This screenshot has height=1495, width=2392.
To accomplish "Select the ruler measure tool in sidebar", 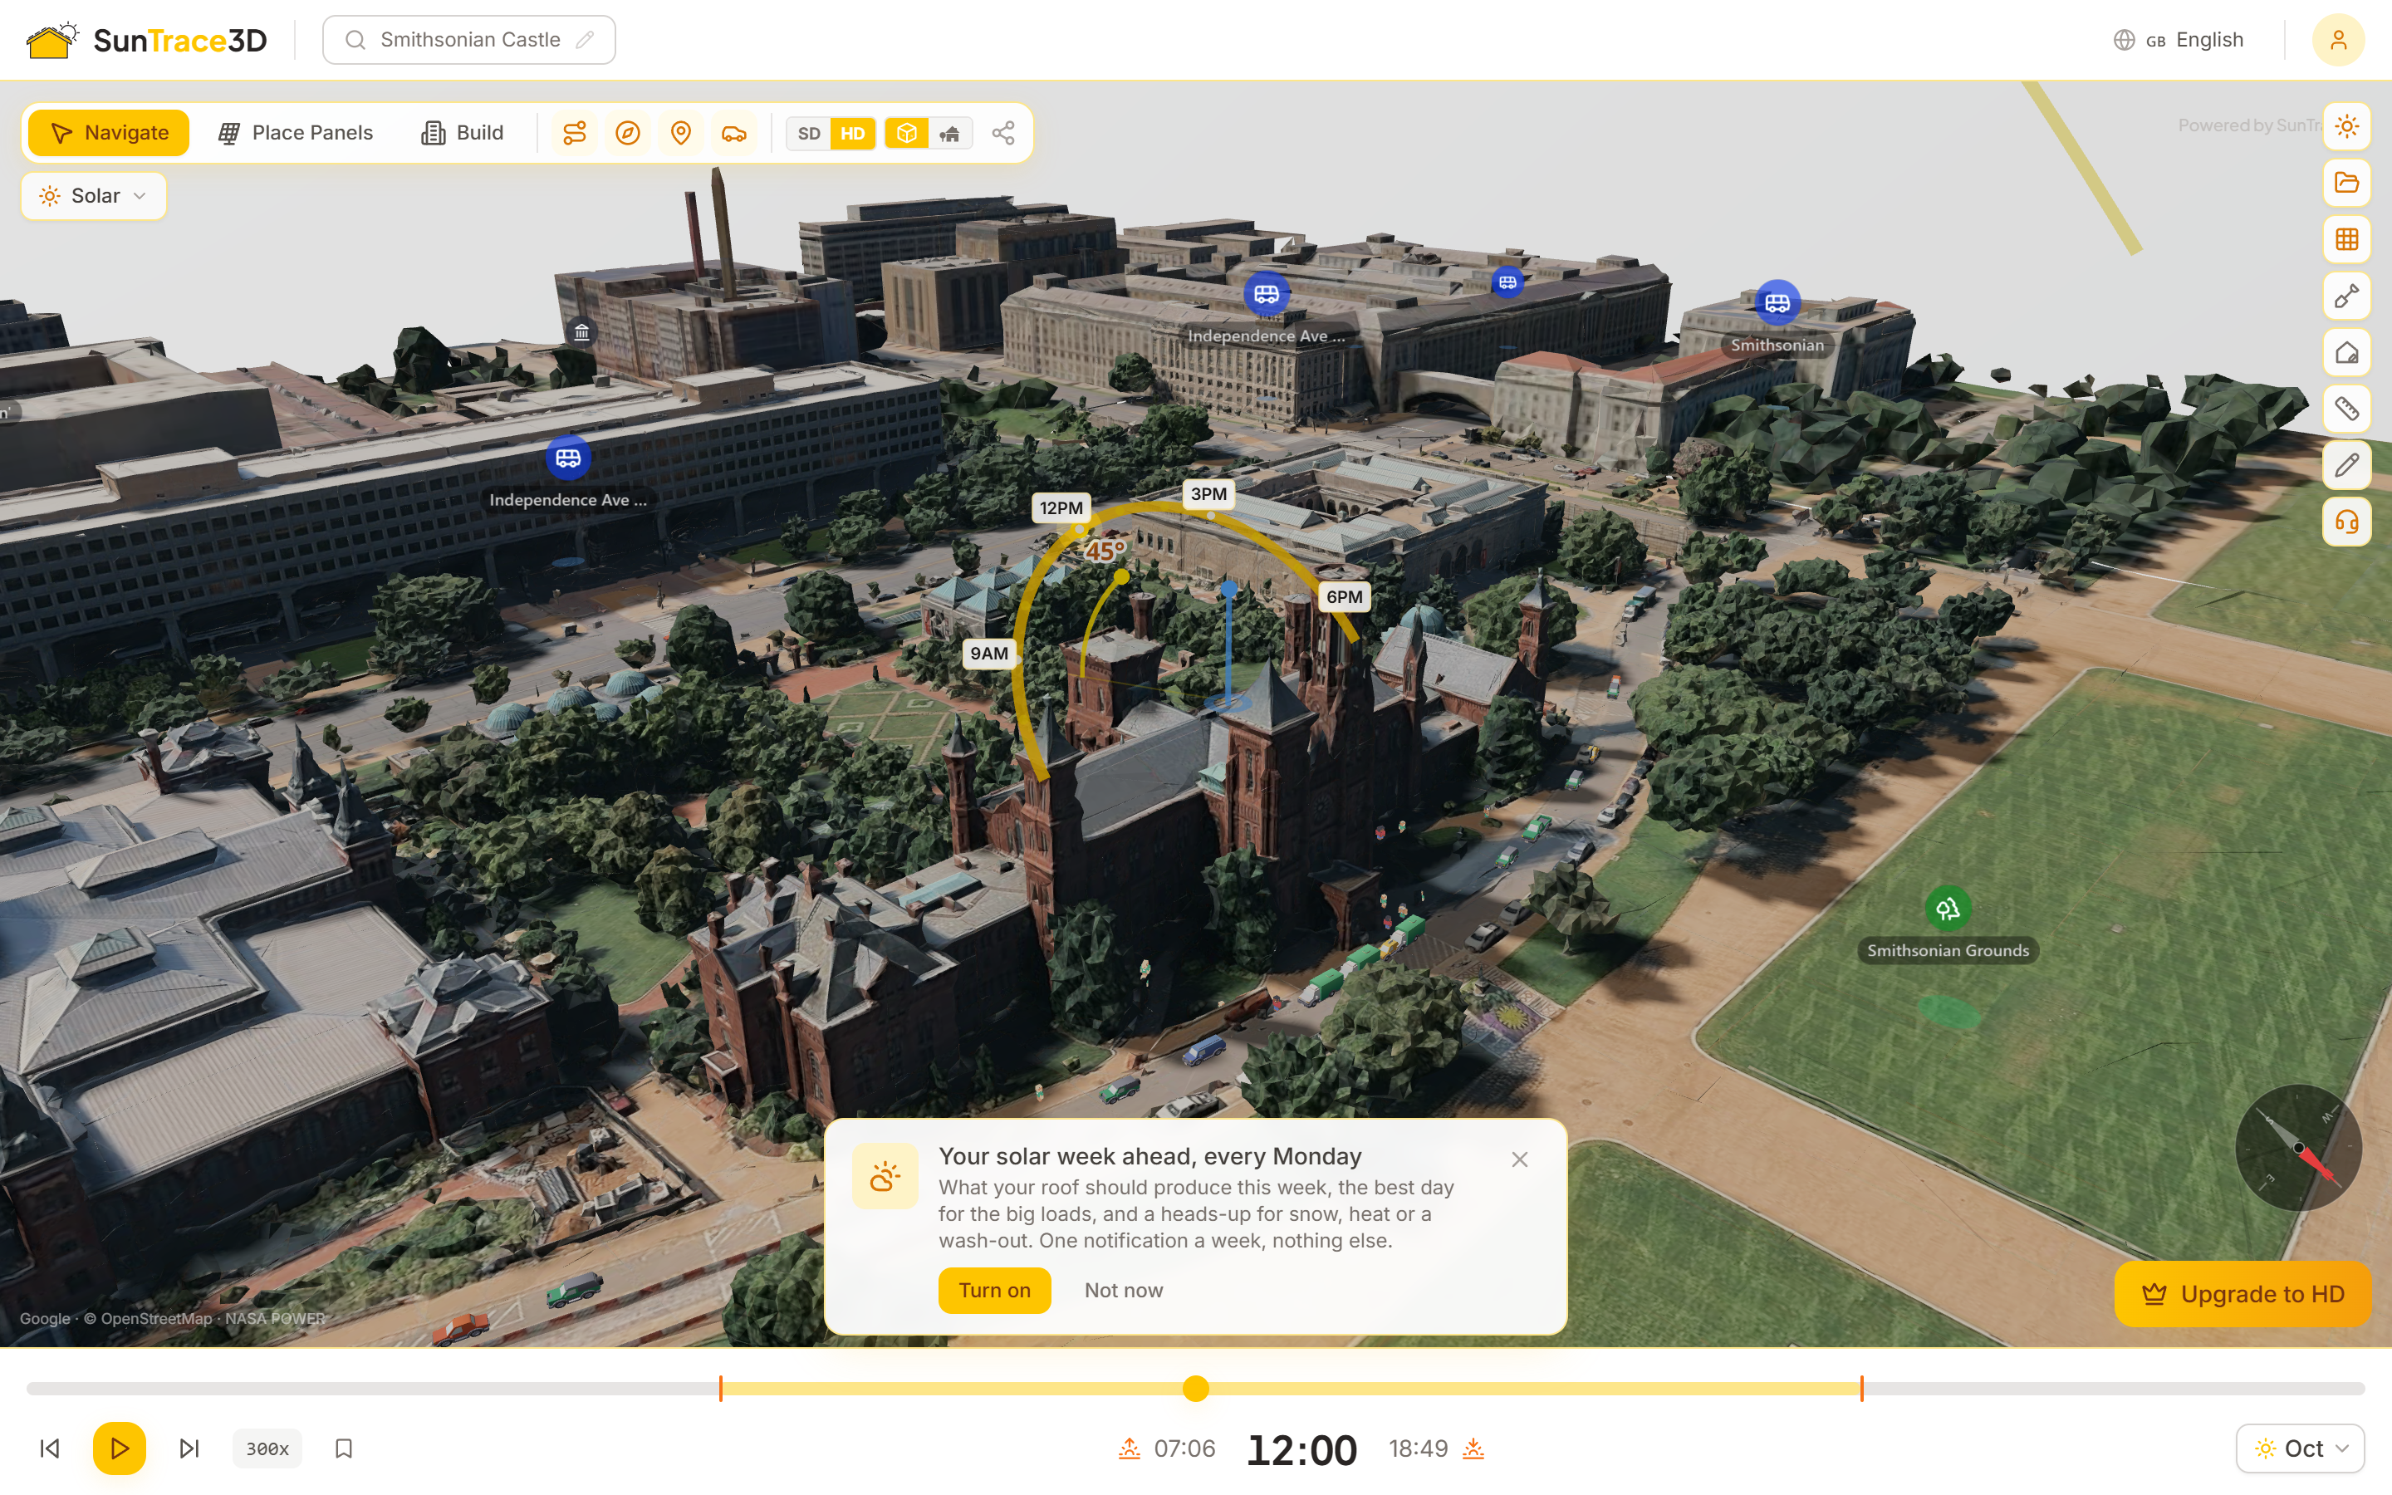I will click(2346, 409).
